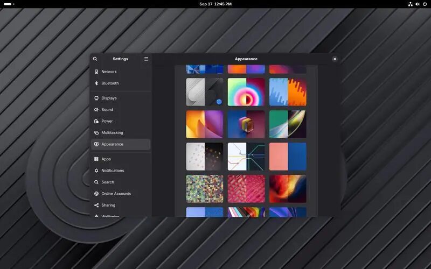
Task: Open the system volume icon in top bar
Action: tap(417, 4)
